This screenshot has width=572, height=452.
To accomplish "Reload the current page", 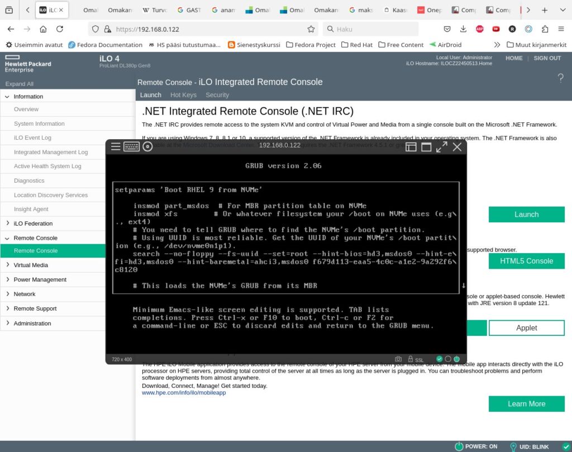I will [x=60, y=29].
